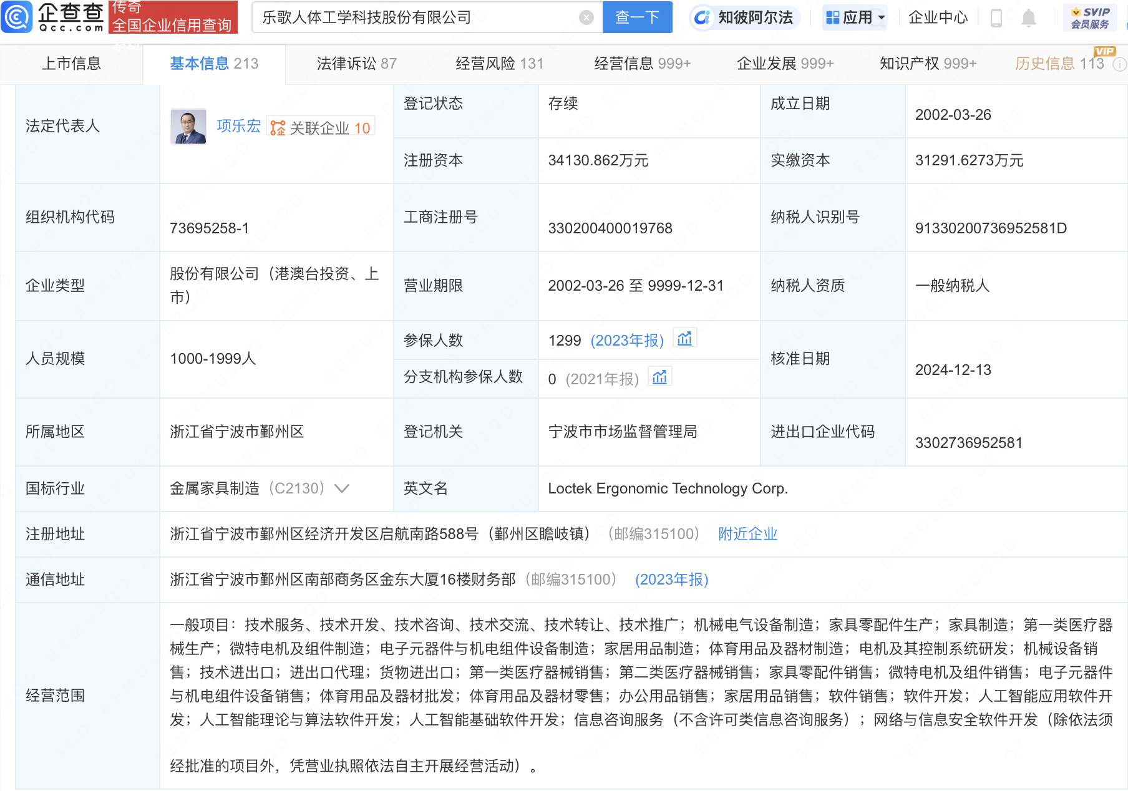Viewport: 1128px width, 791px height.
Task: Expand the 应用 dropdown arrow
Action: click(x=882, y=18)
